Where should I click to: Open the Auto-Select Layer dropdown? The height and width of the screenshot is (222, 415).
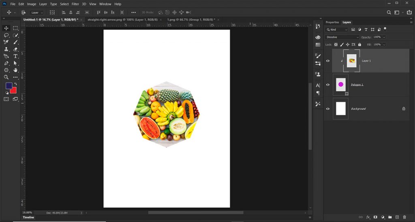pyautogui.click(x=37, y=13)
